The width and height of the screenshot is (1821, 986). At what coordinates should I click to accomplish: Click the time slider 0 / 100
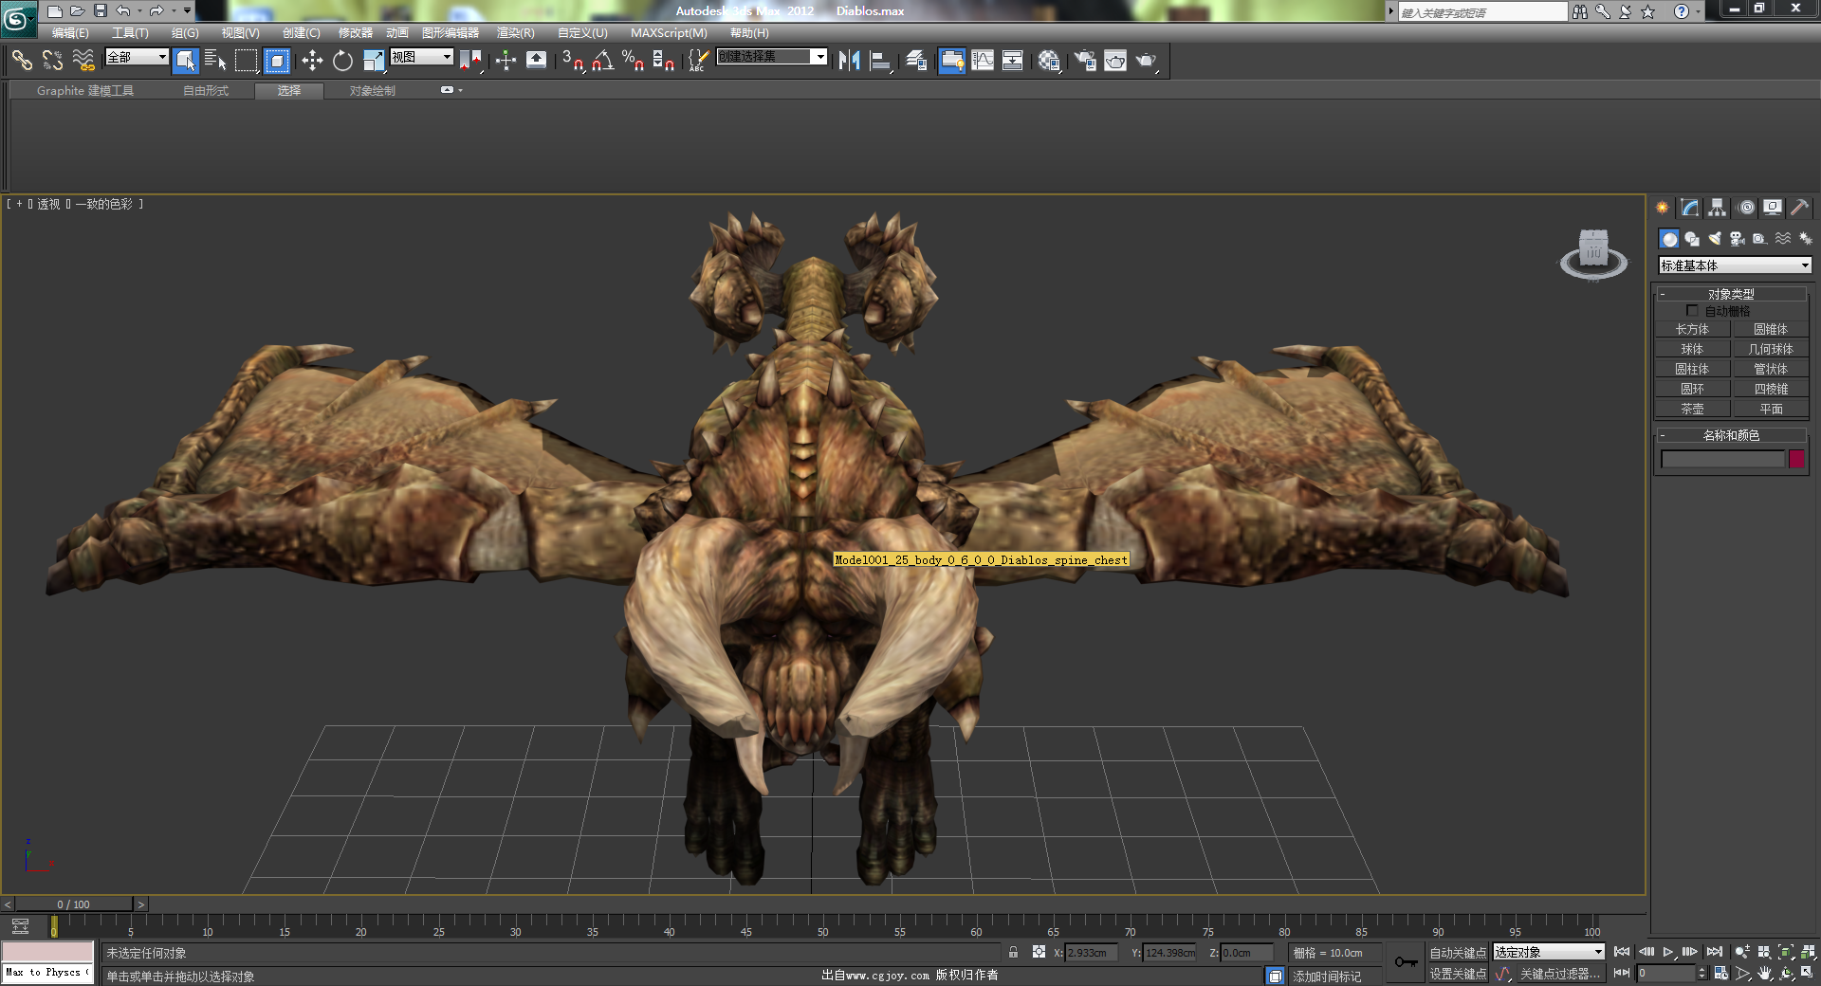[73, 904]
